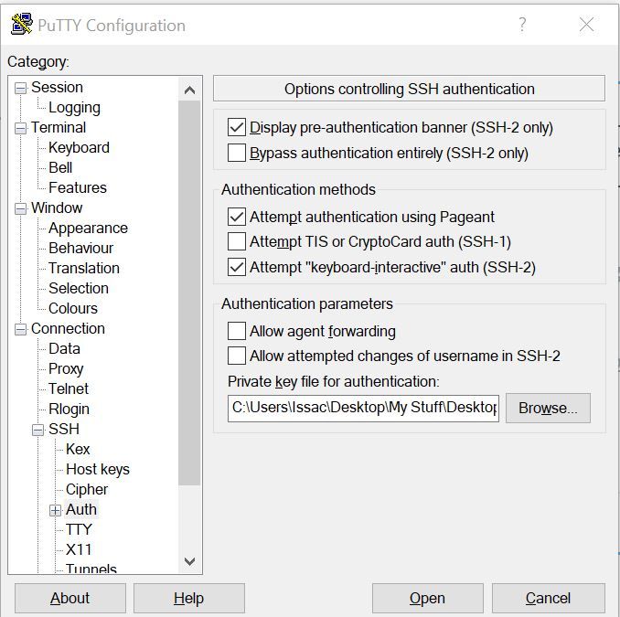Screen dimensions: 620x617
Task: Open Proxy settings category
Action: tap(66, 368)
